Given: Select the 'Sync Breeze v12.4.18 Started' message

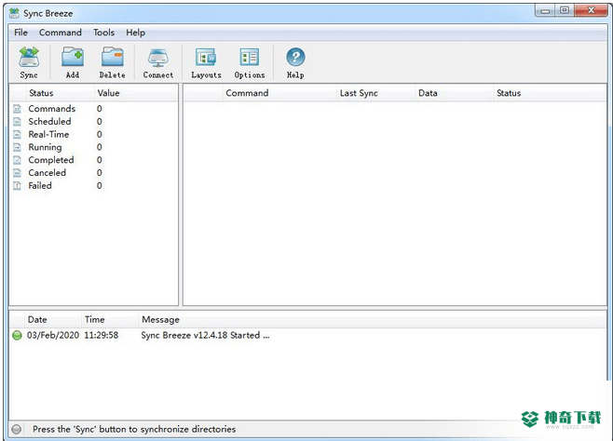Looking at the screenshot, I should [x=205, y=335].
